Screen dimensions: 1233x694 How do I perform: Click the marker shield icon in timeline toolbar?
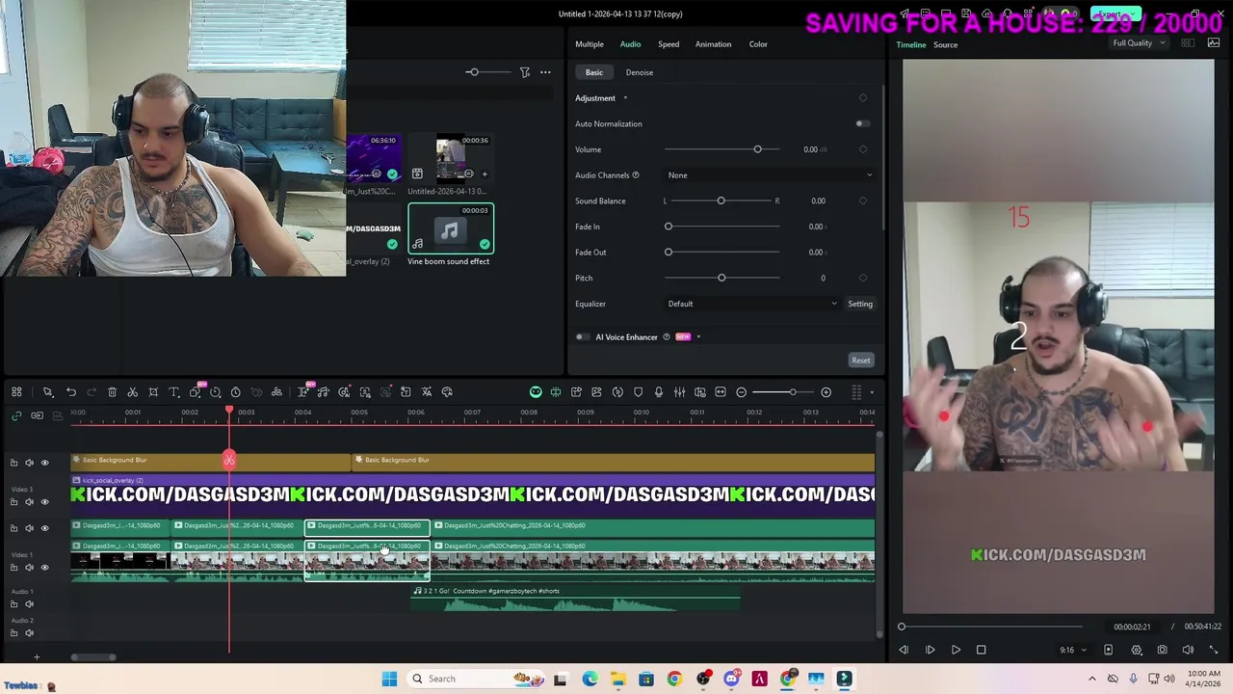click(638, 392)
